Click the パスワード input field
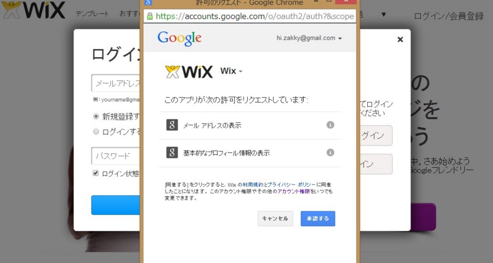 pos(116,156)
